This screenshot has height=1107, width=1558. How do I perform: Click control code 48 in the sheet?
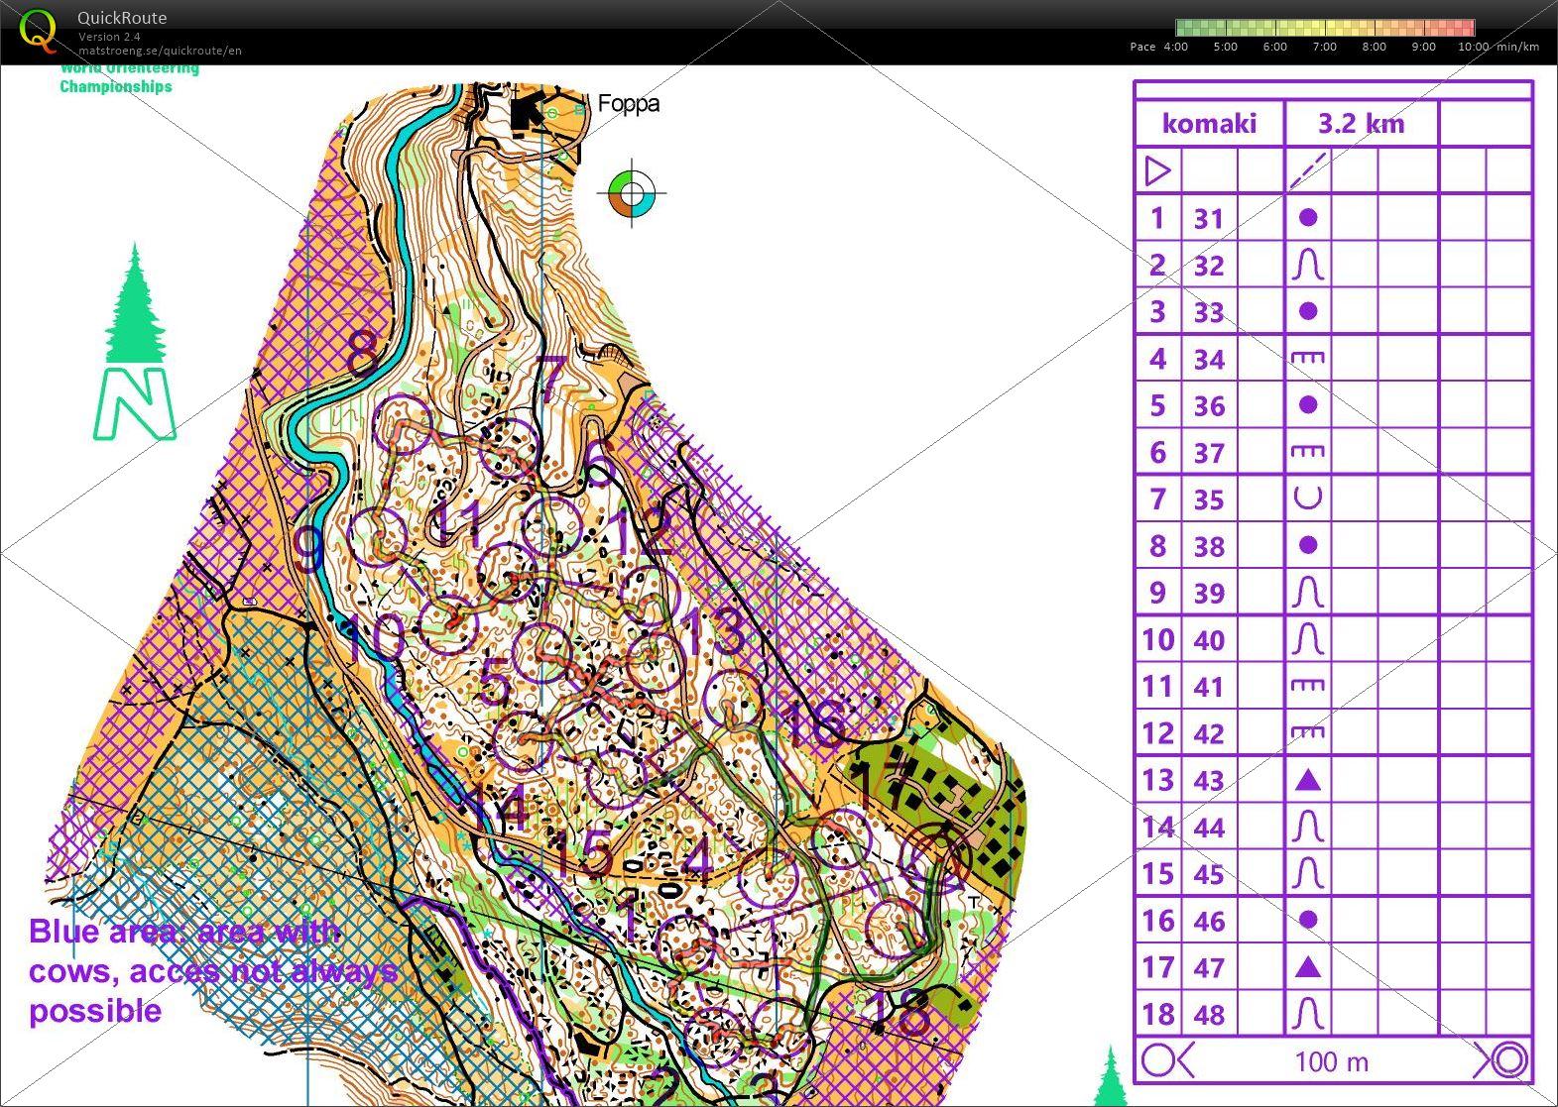coord(1209,1015)
